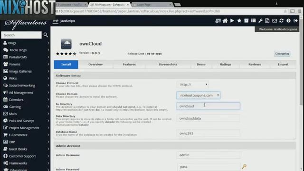Click the Image Galleries picture icon
304x171 pixels.
(6, 71)
